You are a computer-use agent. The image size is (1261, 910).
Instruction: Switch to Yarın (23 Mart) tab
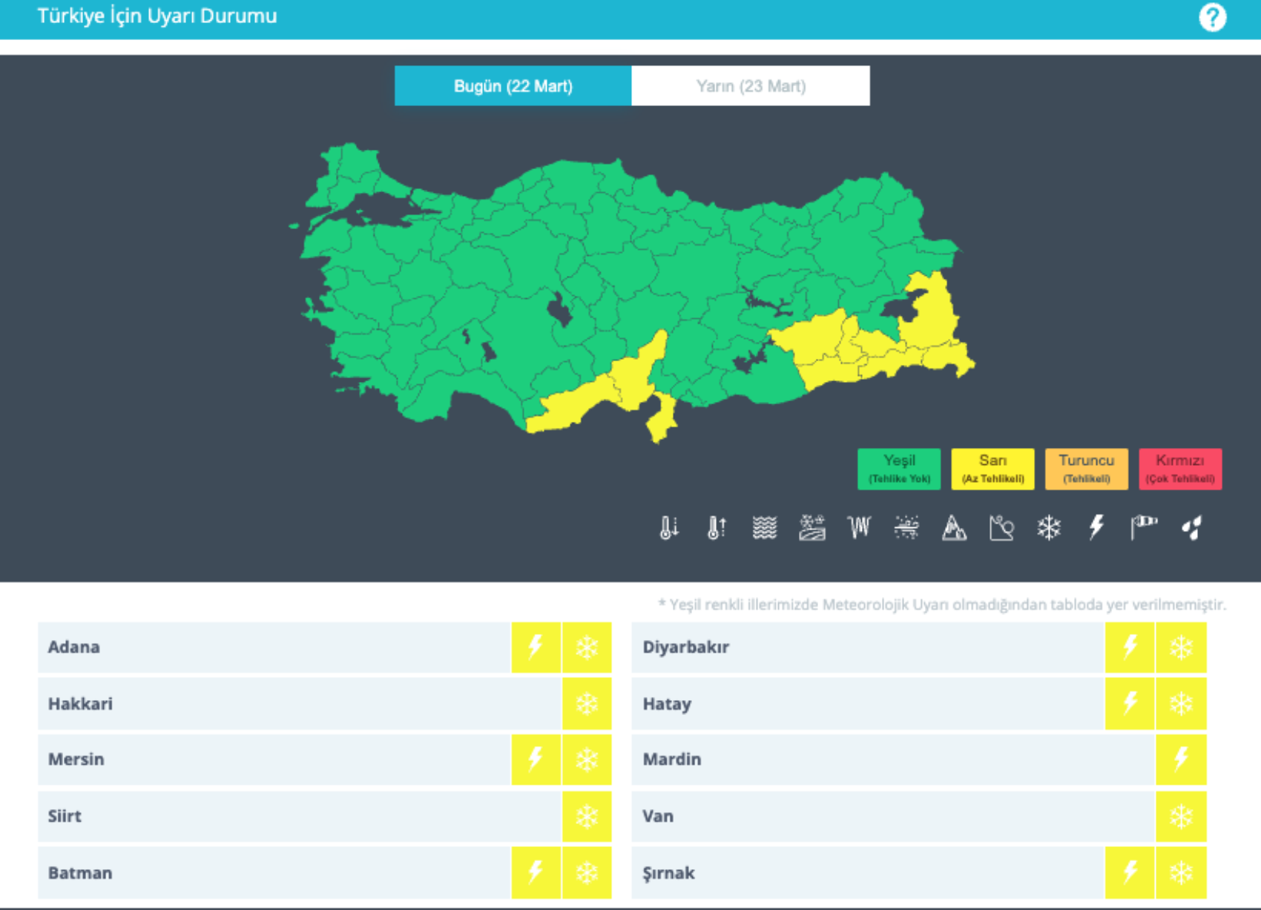point(751,86)
